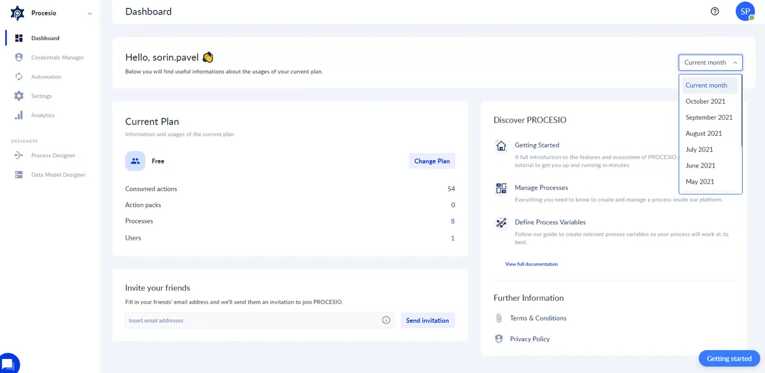The image size is (765, 373).
Task: Expand the Procesio workspace chevron
Action: click(89, 13)
